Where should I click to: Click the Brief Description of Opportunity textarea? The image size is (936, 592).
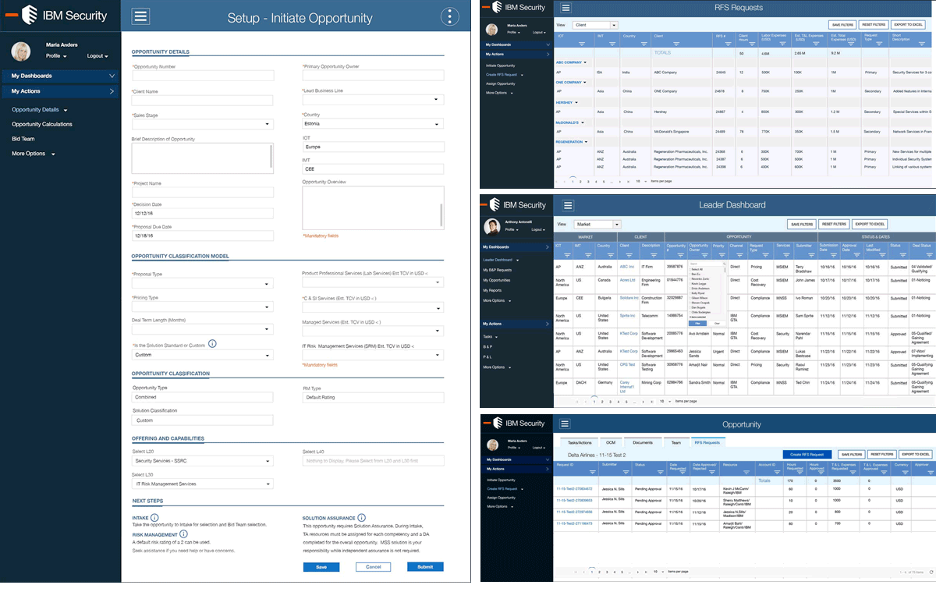(203, 158)
